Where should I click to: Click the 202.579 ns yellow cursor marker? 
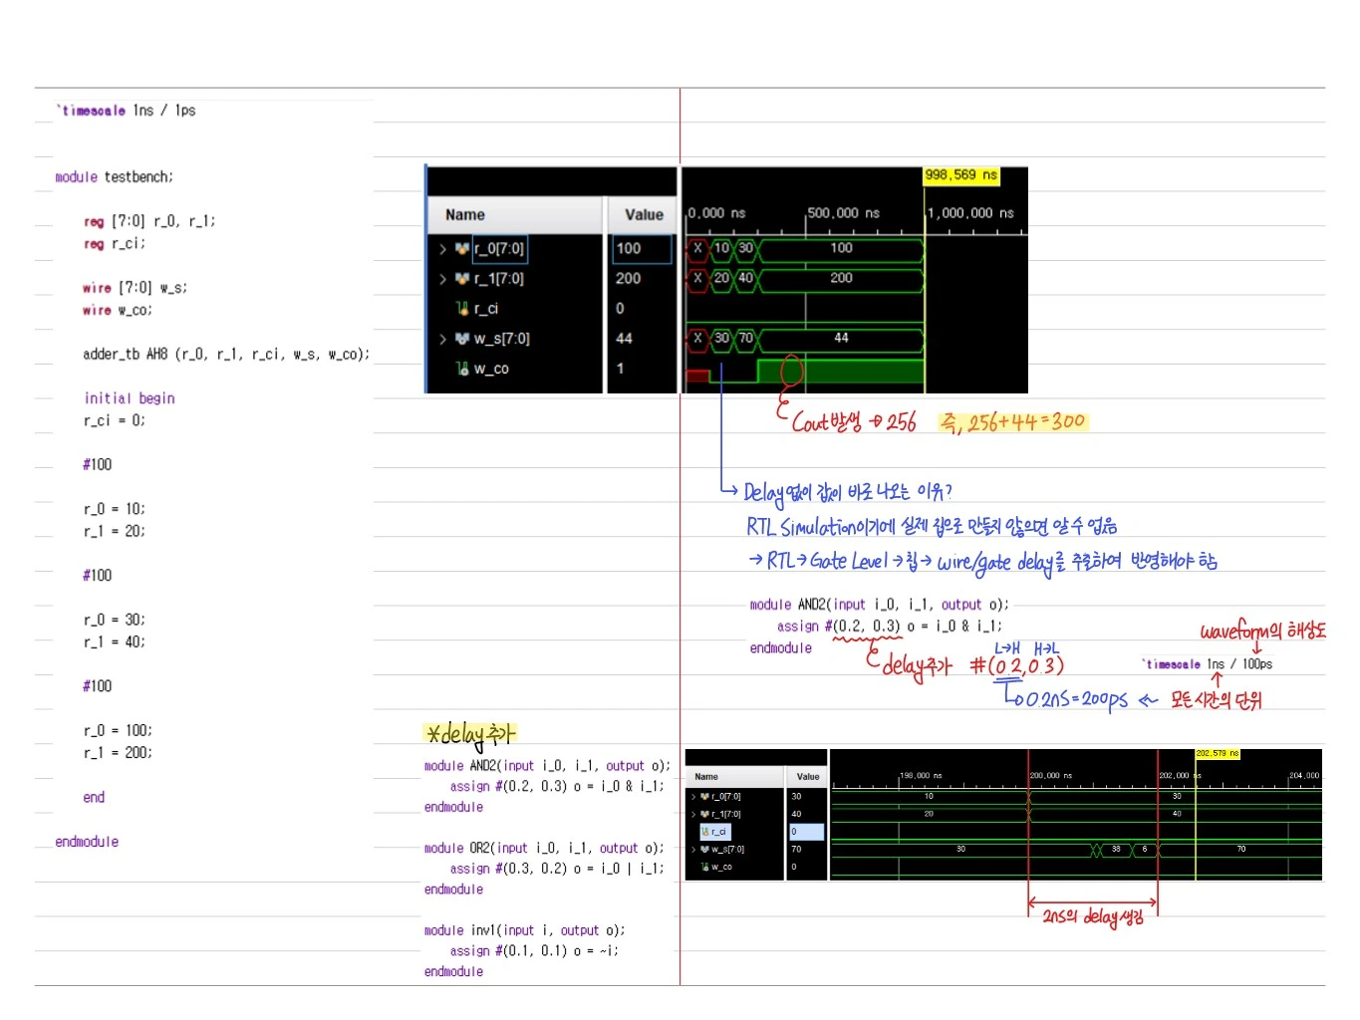pos(1217,754)
